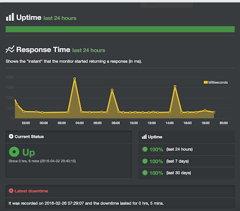The image size is (240, 211).
Task: Click '(last 30 days)' label
Action: click(x=179, y=173)
